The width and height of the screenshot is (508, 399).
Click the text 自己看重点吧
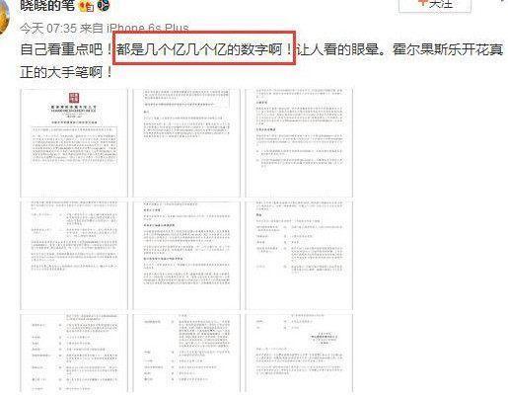pyautogui.click(x=61, y=49)
